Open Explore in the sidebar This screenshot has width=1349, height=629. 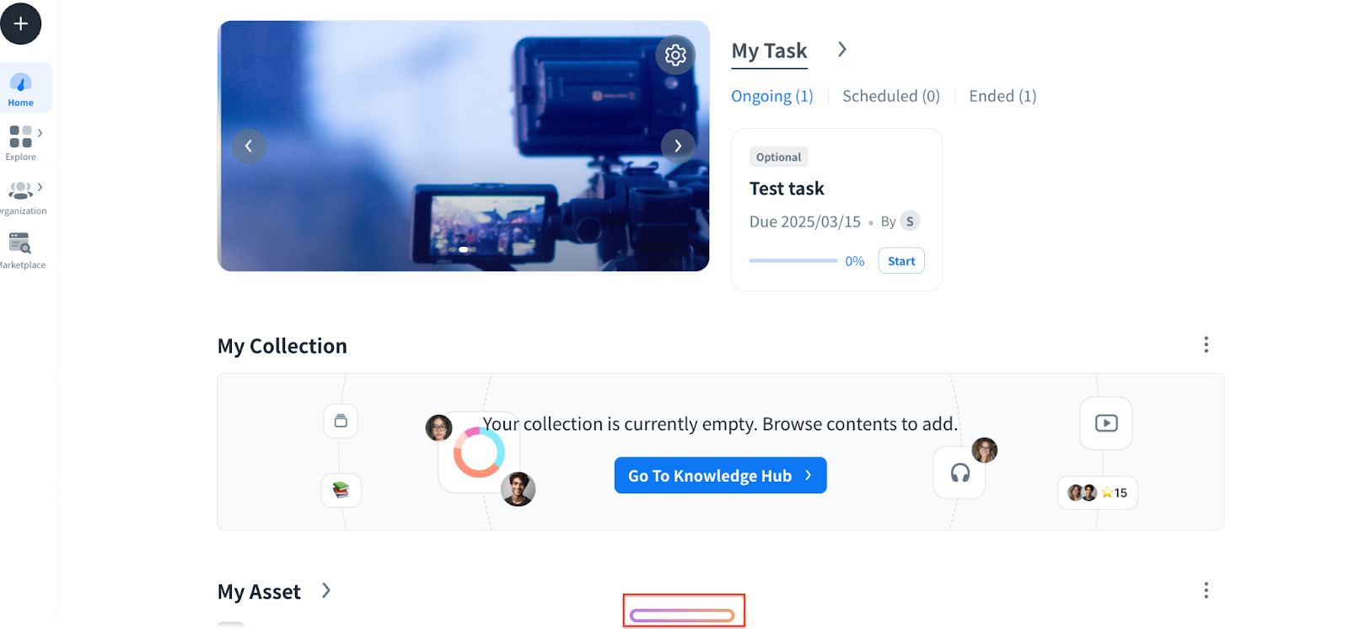(x=21, y=142)
